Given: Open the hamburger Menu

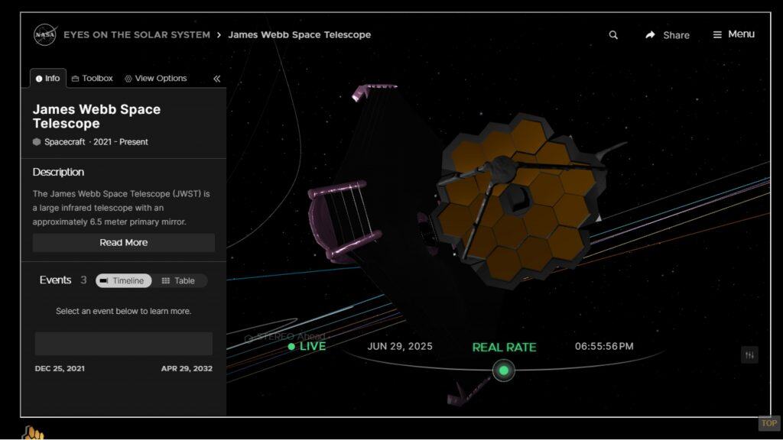Looking at the screenshot, I should point(733,34).
